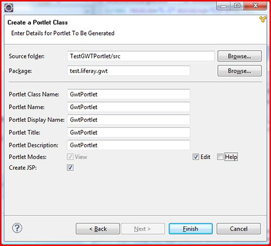The image size is (271, 246).
Task: Browse for the source folder
Action: [239, 56]
